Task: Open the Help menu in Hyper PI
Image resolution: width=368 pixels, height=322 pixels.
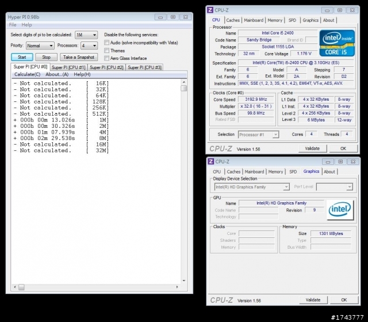Action: pyautogui.click(x=26, y=25)
